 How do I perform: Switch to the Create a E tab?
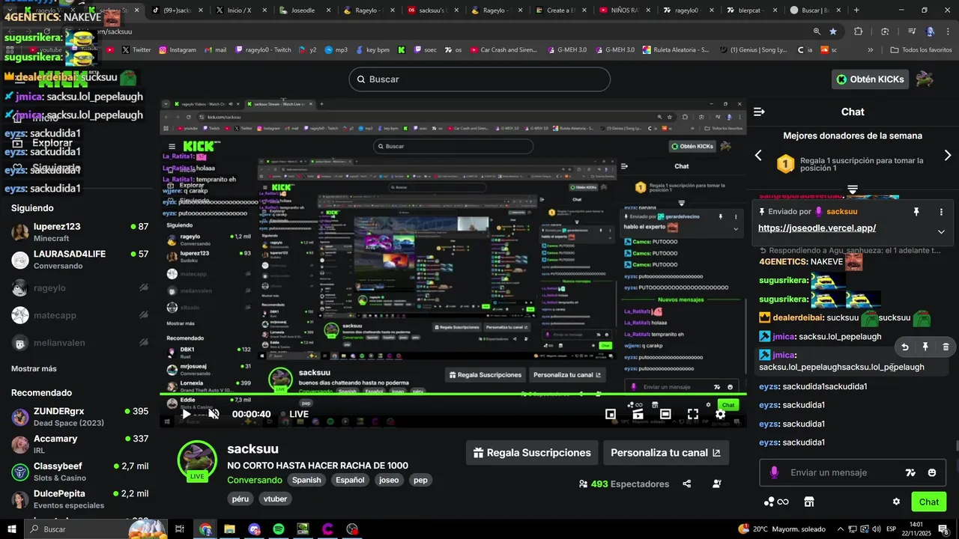pos(560,10)
